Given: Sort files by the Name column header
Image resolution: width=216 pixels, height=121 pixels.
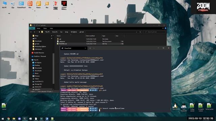Looking at the screenshot, I should click(71, 36).
